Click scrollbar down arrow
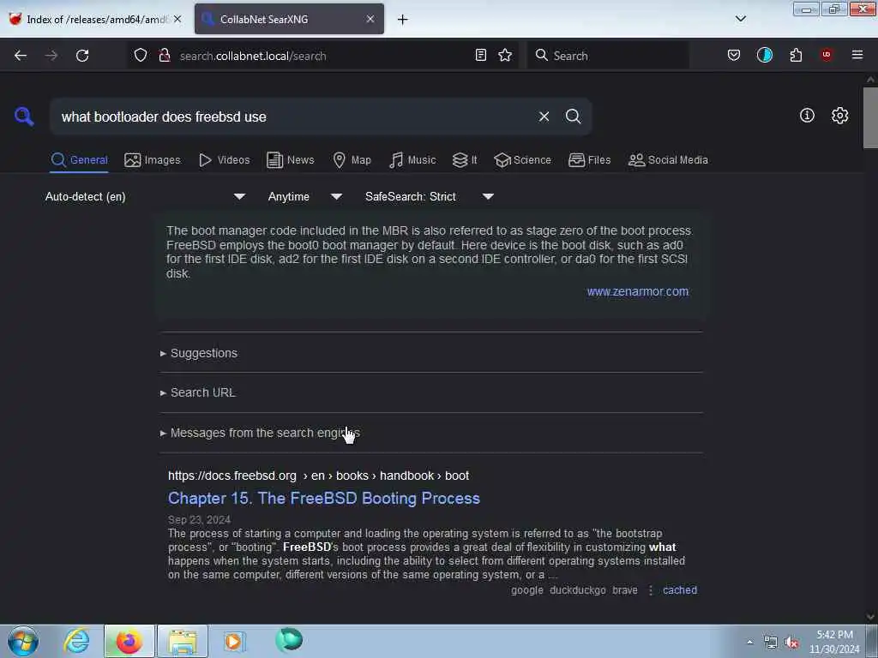The image size is (878, 658). 870,617
